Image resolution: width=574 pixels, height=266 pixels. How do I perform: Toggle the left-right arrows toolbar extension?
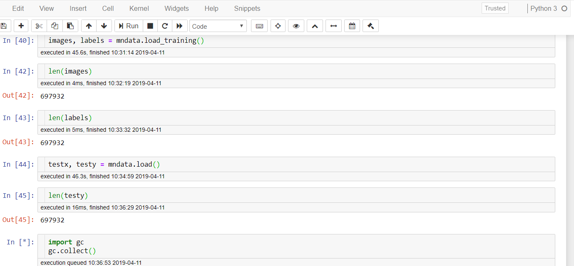333,26
